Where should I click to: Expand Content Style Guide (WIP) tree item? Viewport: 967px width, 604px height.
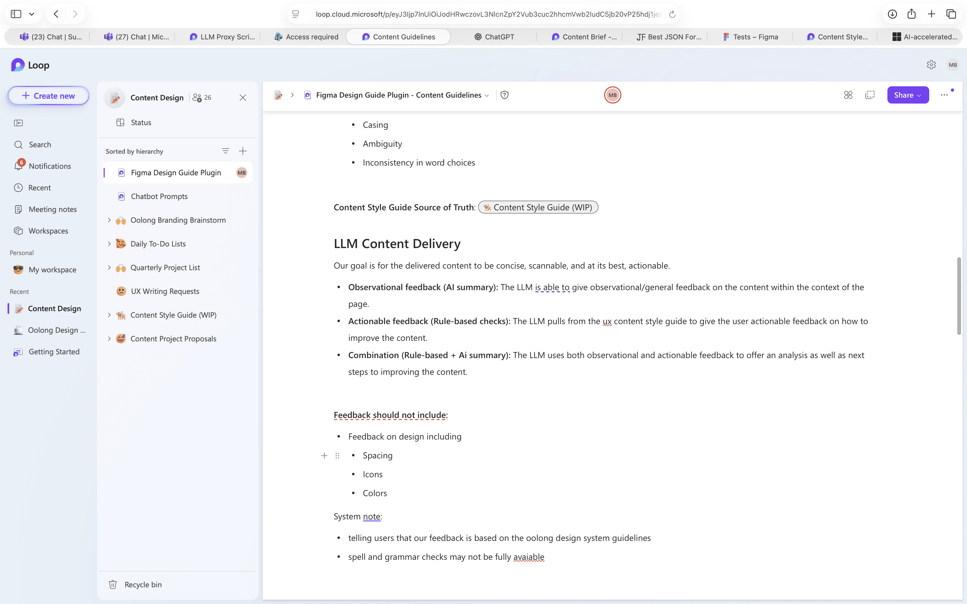[109, 315]
